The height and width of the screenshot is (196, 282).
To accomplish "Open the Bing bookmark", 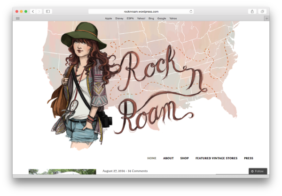I will click(151, 18).
